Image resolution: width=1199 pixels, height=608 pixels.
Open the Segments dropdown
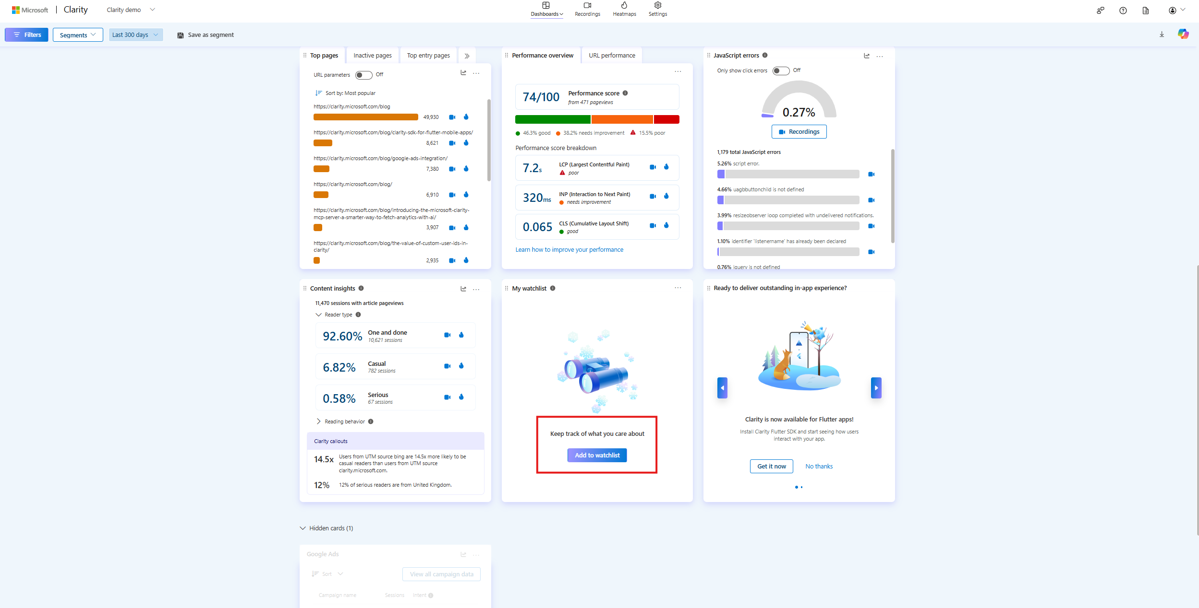click(x=78, y=35)
